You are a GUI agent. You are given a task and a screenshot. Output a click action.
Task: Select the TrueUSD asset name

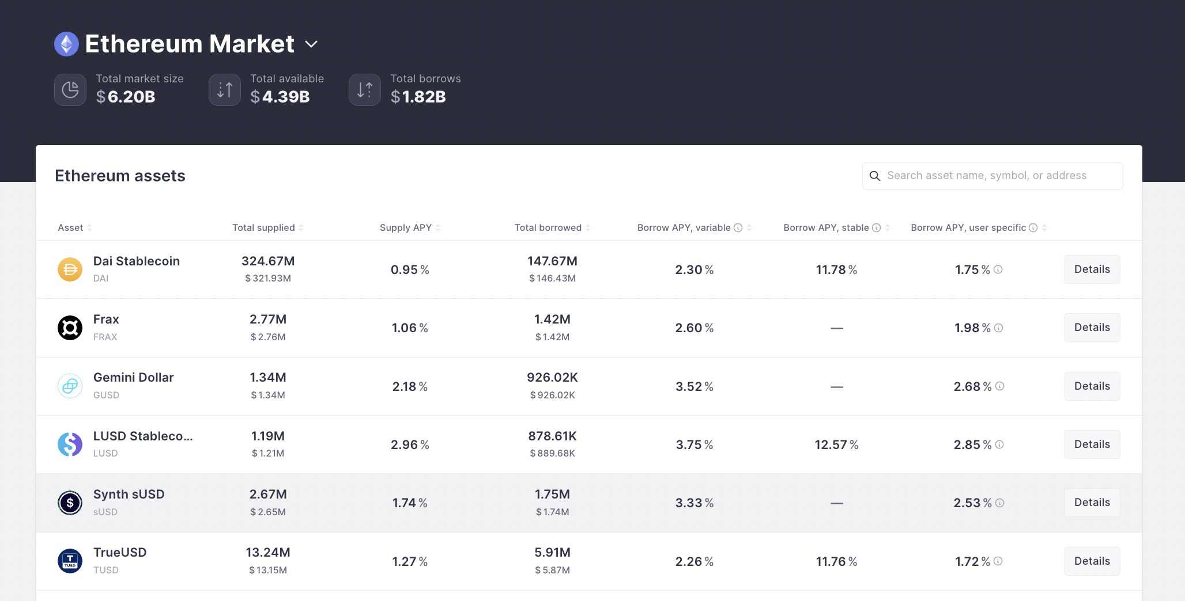pyautogui.click(x=120, y=553)
